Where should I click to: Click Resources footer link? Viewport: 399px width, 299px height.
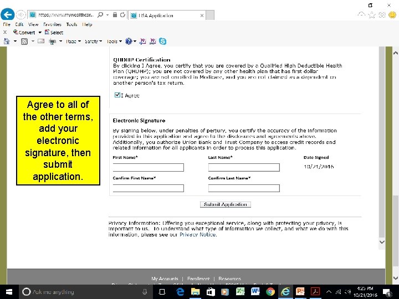coord(229,279)
